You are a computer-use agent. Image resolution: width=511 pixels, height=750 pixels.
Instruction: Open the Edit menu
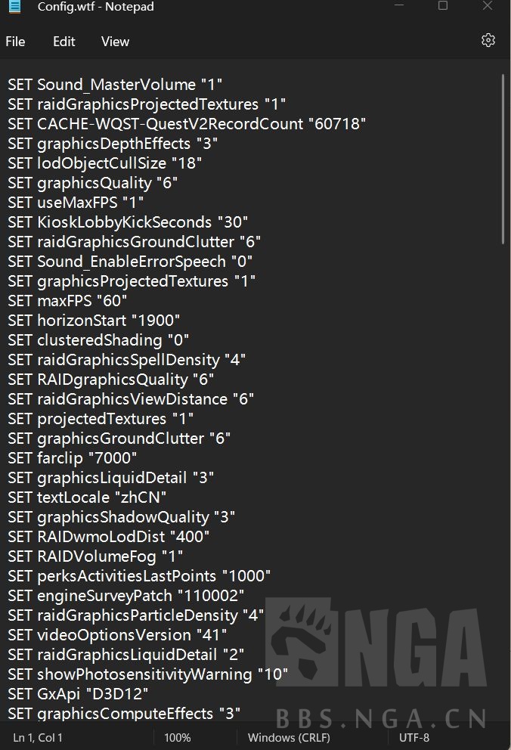coord(63,42)
